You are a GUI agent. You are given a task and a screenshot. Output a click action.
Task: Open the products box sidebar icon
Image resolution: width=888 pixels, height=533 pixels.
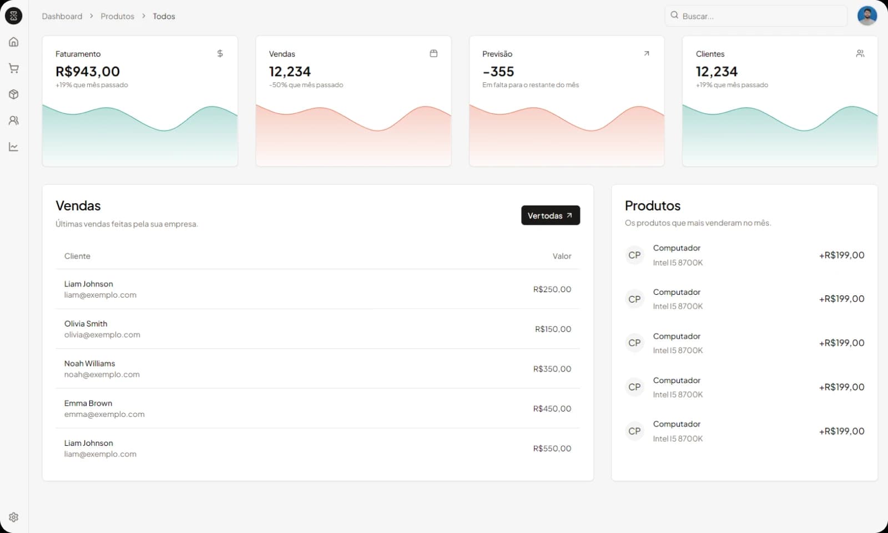[x=14, y=94]
